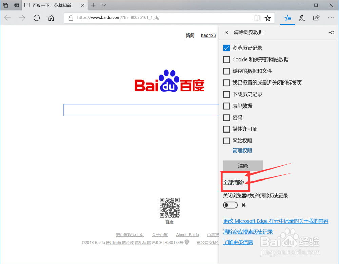Open the tab preview chevron

click(103, 5)
